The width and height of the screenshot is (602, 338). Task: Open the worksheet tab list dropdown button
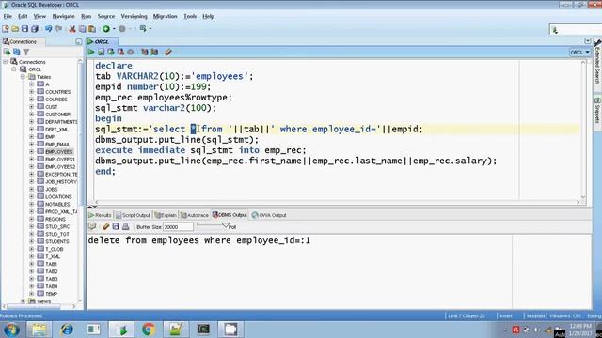point(587,40)
